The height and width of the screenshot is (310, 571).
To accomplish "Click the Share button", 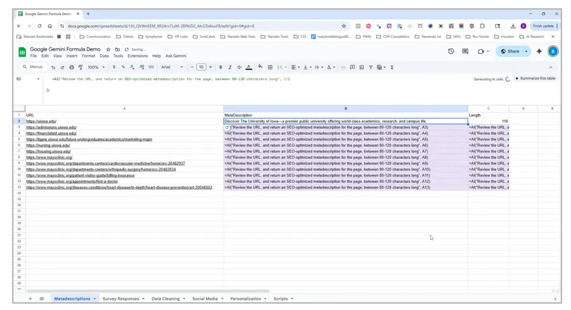I will pos(510,51).
